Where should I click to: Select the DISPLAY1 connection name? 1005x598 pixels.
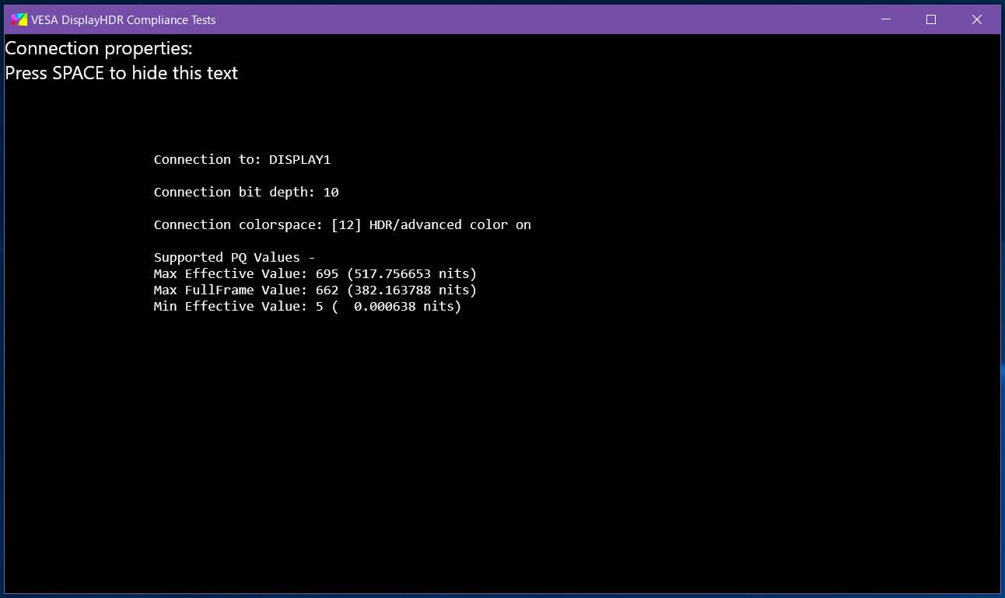pos(300,159)
